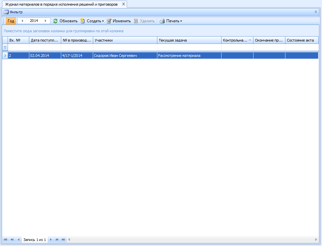
Task: Sort by Окончание пр... column header
Action: pyautogui.click(x=269, y=40)
